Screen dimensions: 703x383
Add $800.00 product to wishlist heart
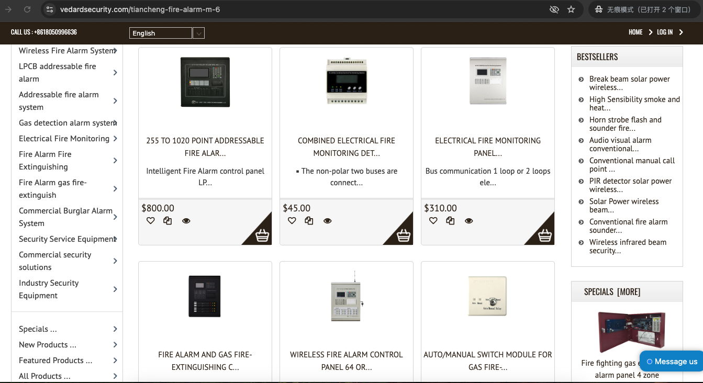(x=151, y=221)
